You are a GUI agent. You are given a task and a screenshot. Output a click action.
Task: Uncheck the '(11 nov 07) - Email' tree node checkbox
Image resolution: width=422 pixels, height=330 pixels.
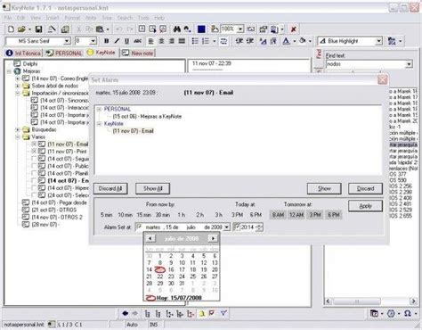point(34,144)
